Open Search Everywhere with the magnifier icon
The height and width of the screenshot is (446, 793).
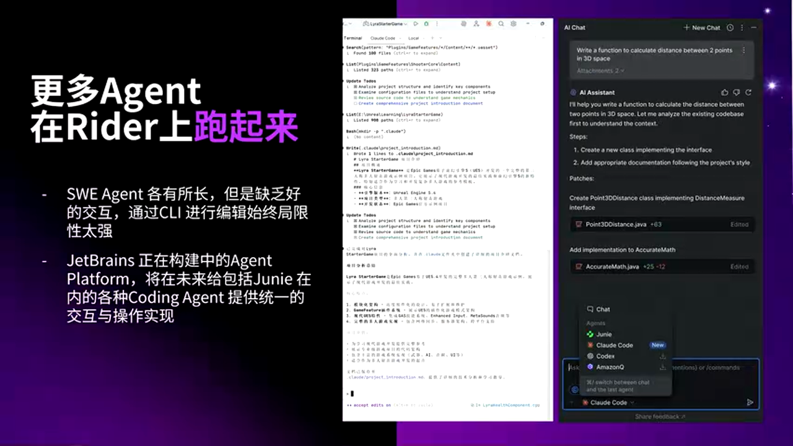(501, 24)
